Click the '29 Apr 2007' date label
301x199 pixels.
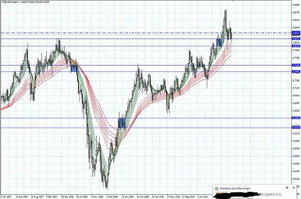click(22, 197)
